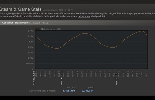Viewport: 155px width, 100px height.
Task: Click the 19:04 time label
Action: pyautogui.click(x=105, y=74)
